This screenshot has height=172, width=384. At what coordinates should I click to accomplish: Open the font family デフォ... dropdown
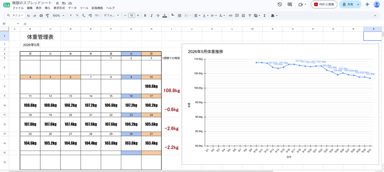click(111, 15)
